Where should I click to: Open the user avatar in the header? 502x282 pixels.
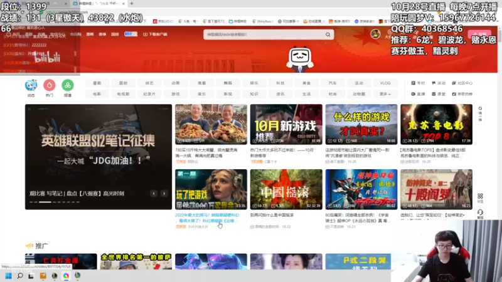point(375,34)
